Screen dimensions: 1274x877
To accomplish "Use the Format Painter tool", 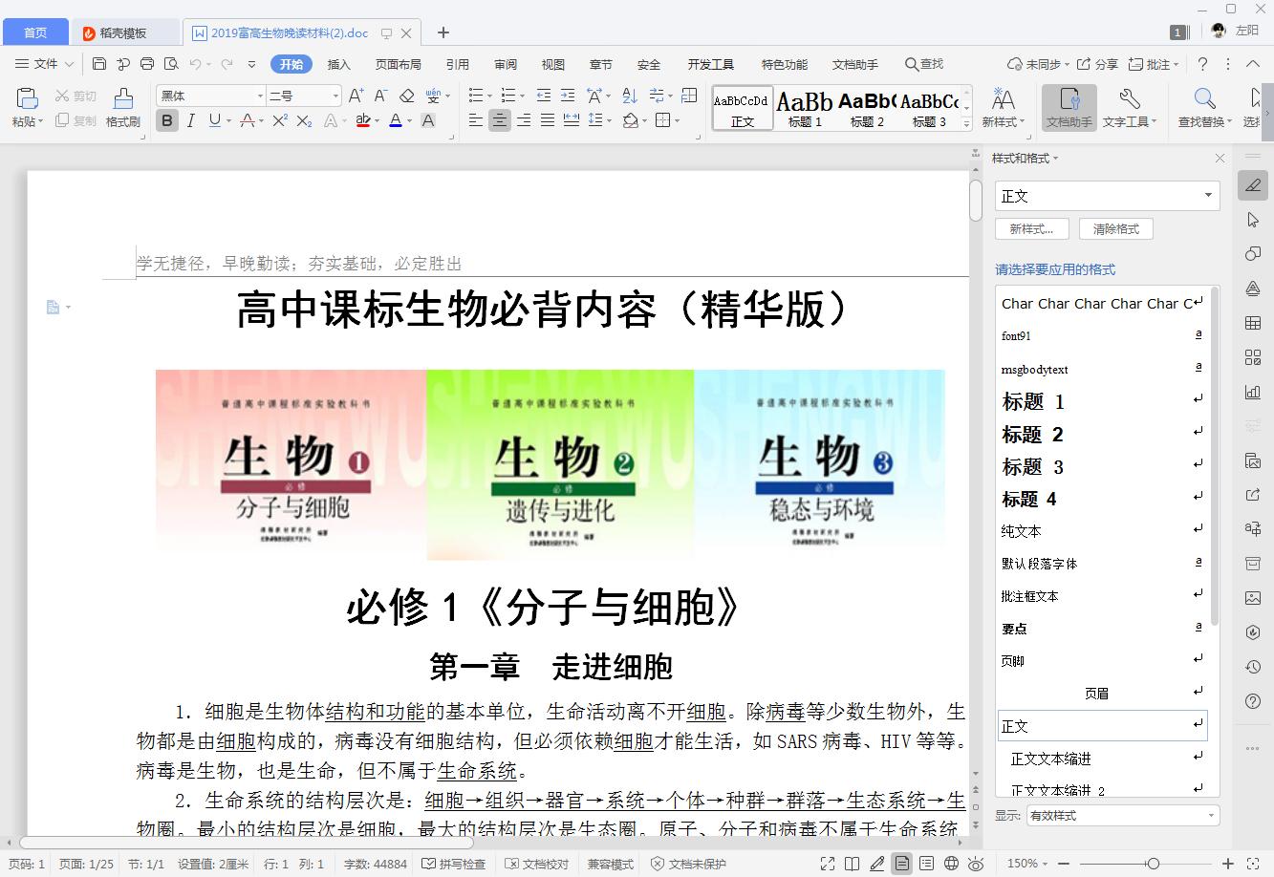I will click(x=121, y=106).
